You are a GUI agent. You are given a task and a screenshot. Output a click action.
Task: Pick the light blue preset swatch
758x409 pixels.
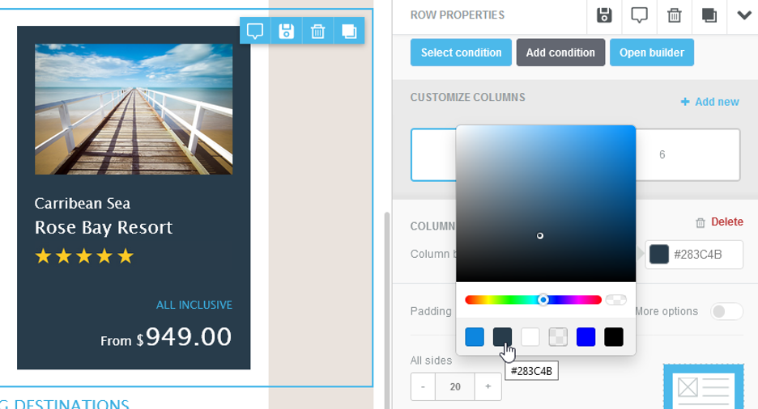point(475,337)
